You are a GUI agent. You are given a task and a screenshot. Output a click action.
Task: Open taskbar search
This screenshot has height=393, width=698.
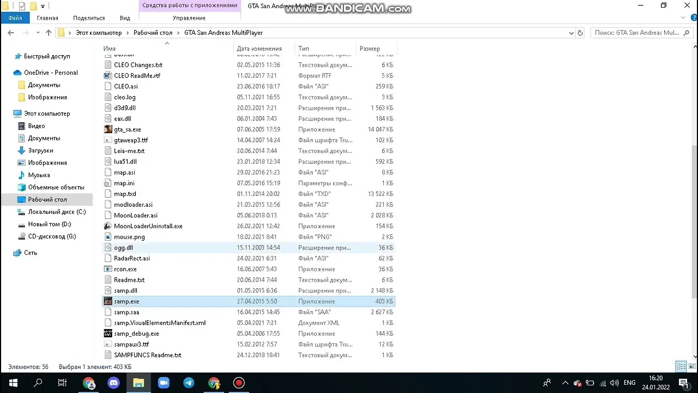tap(38, 383)
